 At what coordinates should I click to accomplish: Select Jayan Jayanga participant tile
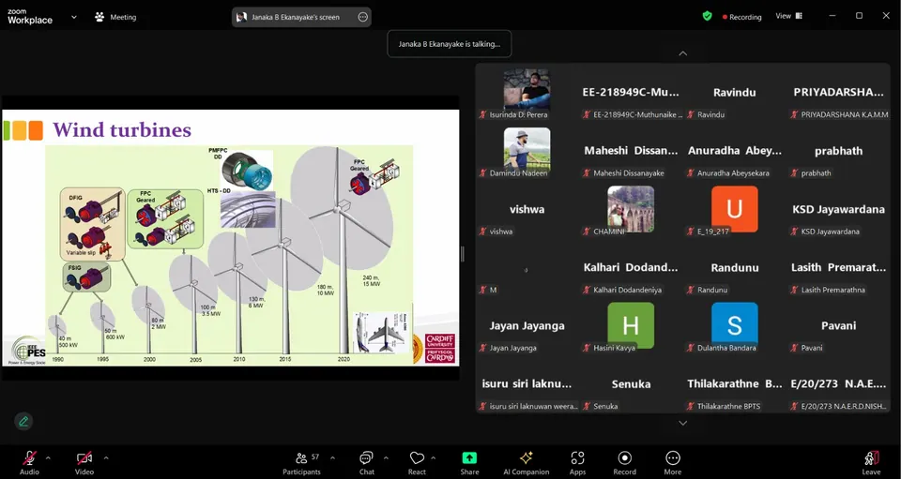click(527, 326)
